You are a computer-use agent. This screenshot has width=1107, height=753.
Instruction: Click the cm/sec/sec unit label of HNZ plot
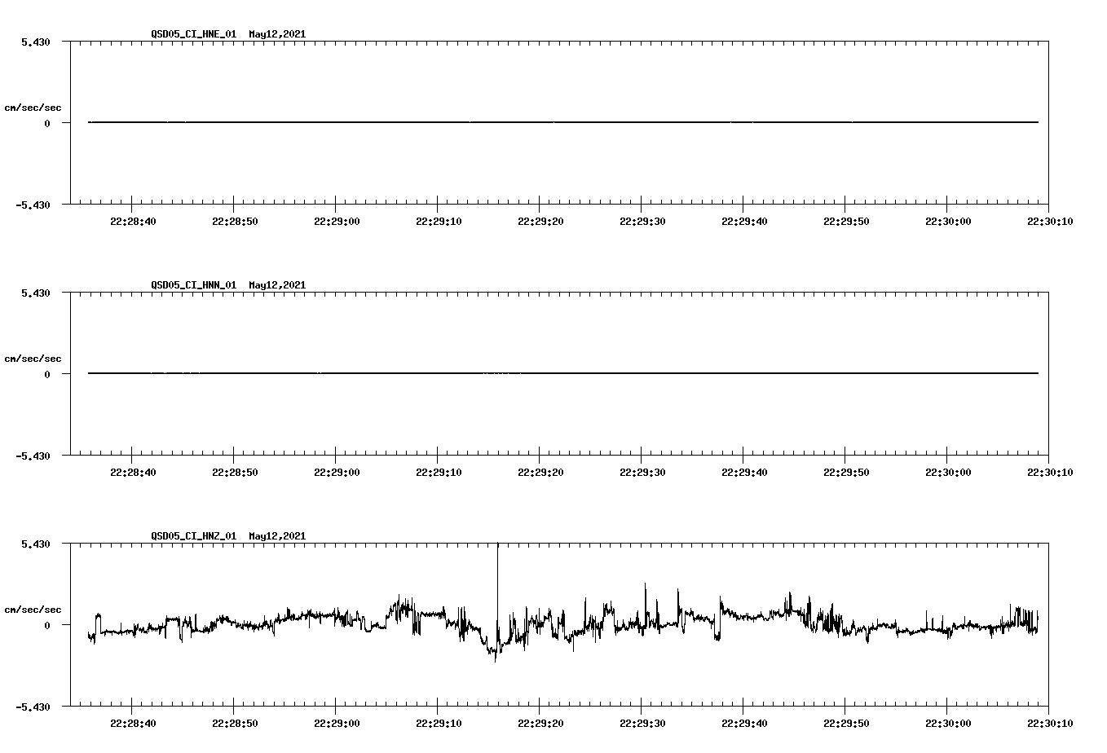tap(33, 610)
